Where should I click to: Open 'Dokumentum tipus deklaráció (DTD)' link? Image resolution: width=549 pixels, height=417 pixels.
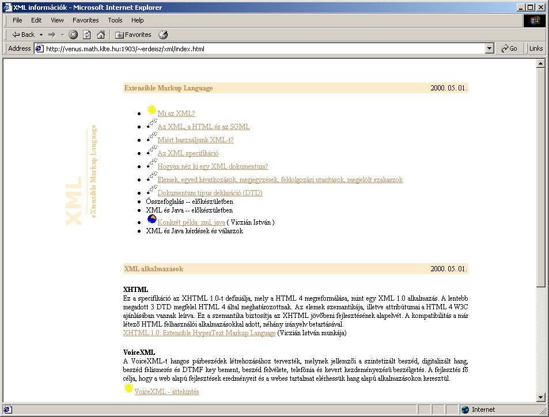pos(210,192)
